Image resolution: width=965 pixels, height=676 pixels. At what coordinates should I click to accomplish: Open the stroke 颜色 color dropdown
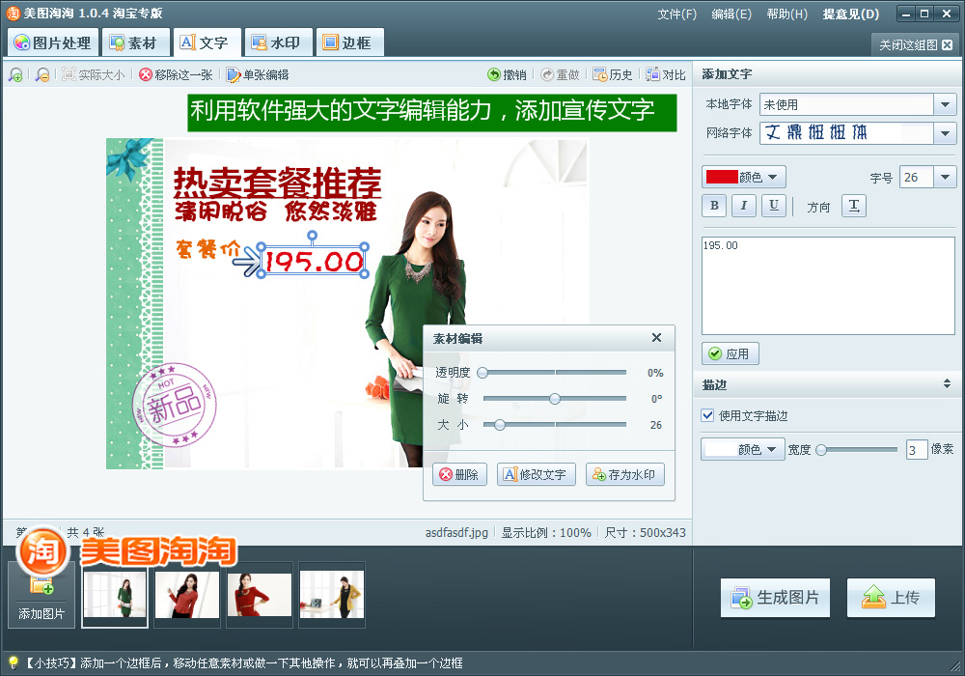click(742, 449)
